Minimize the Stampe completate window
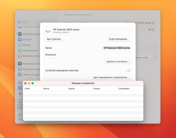 [x=29, y=83]
